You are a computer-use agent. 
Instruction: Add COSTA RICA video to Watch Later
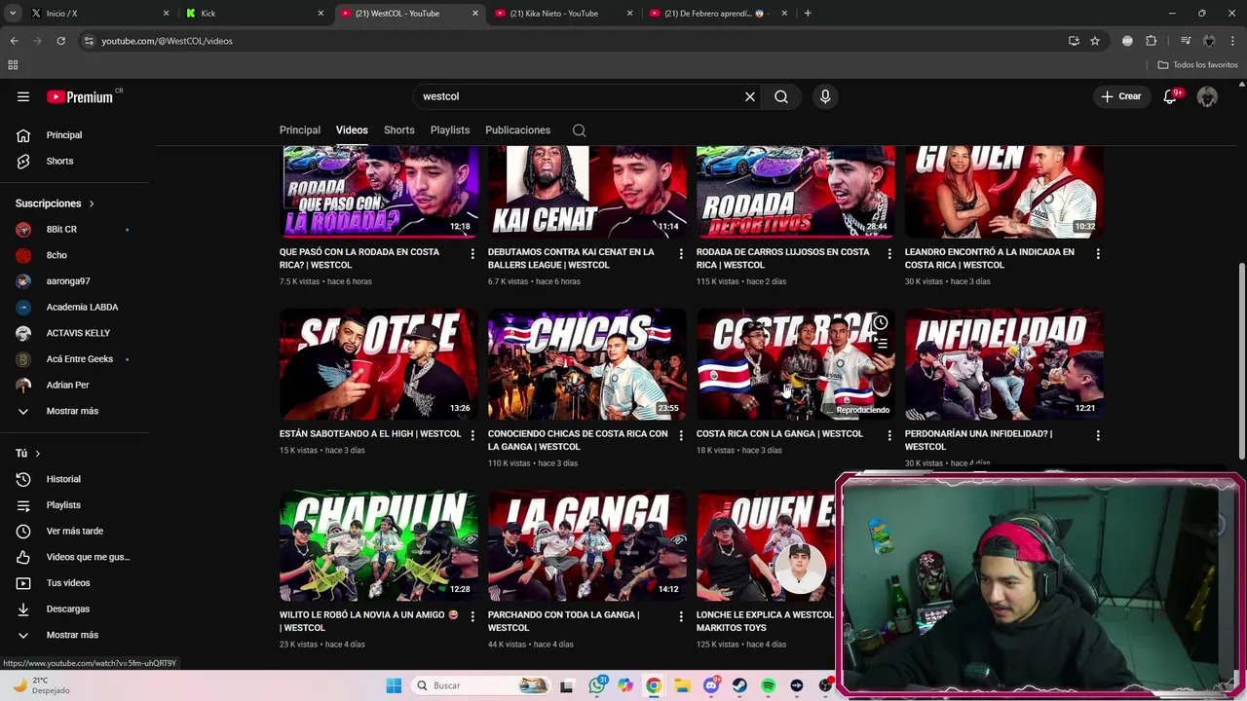pos(881,322)
